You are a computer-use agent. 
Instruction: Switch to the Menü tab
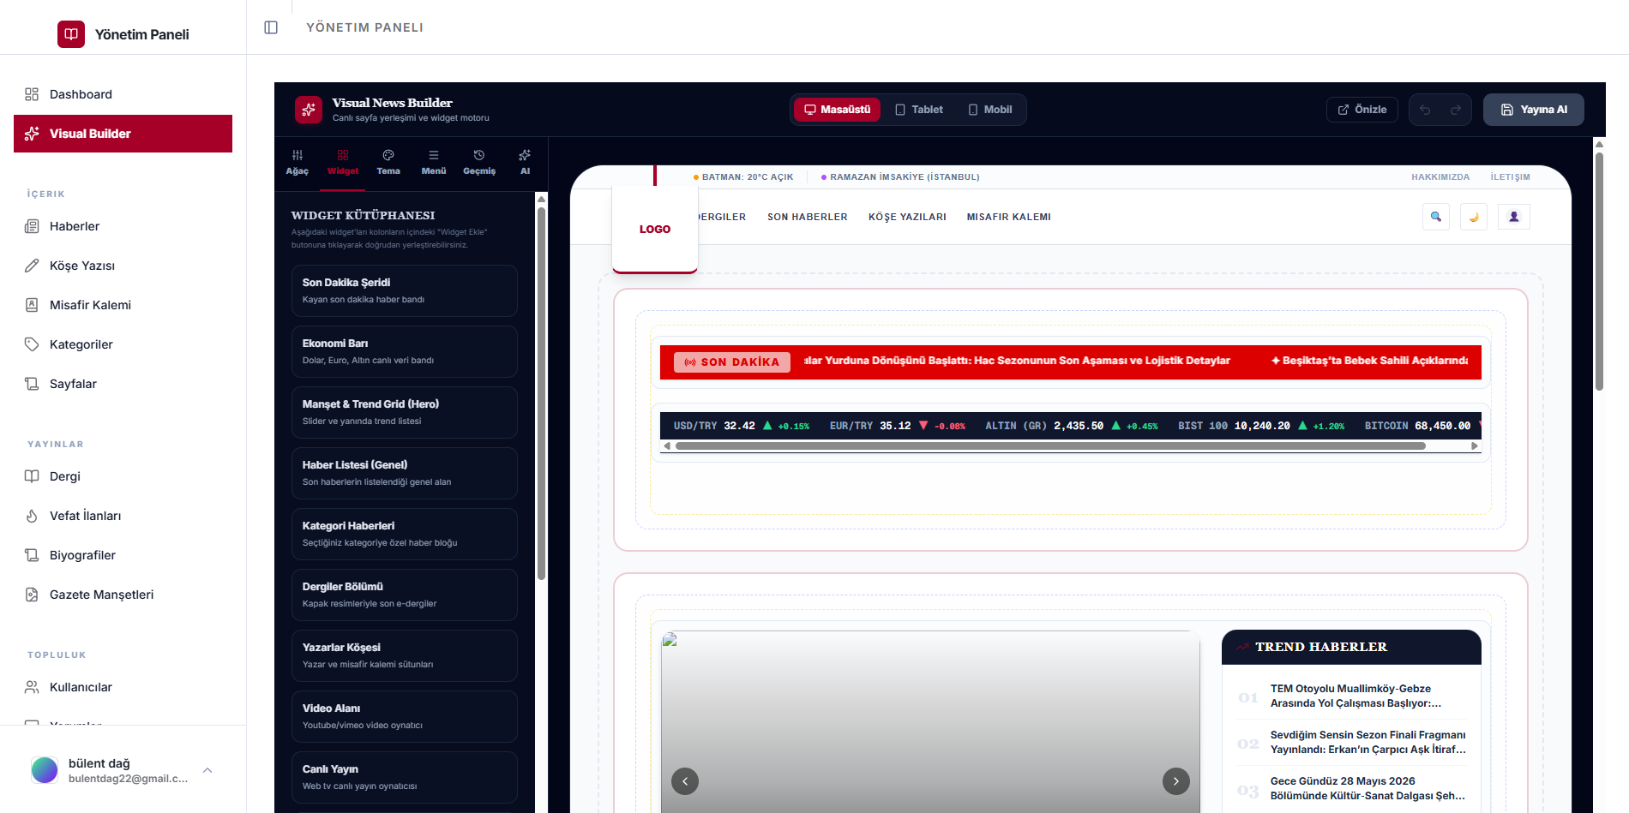tap(434, 163)
